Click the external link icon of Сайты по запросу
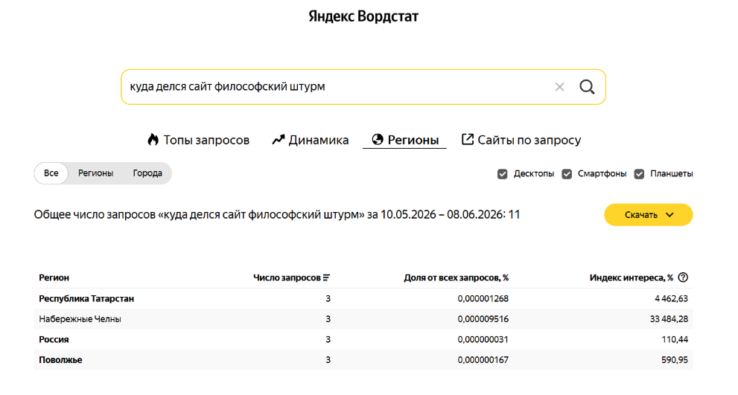Screen dimensions: 738x395 point(468,139)
